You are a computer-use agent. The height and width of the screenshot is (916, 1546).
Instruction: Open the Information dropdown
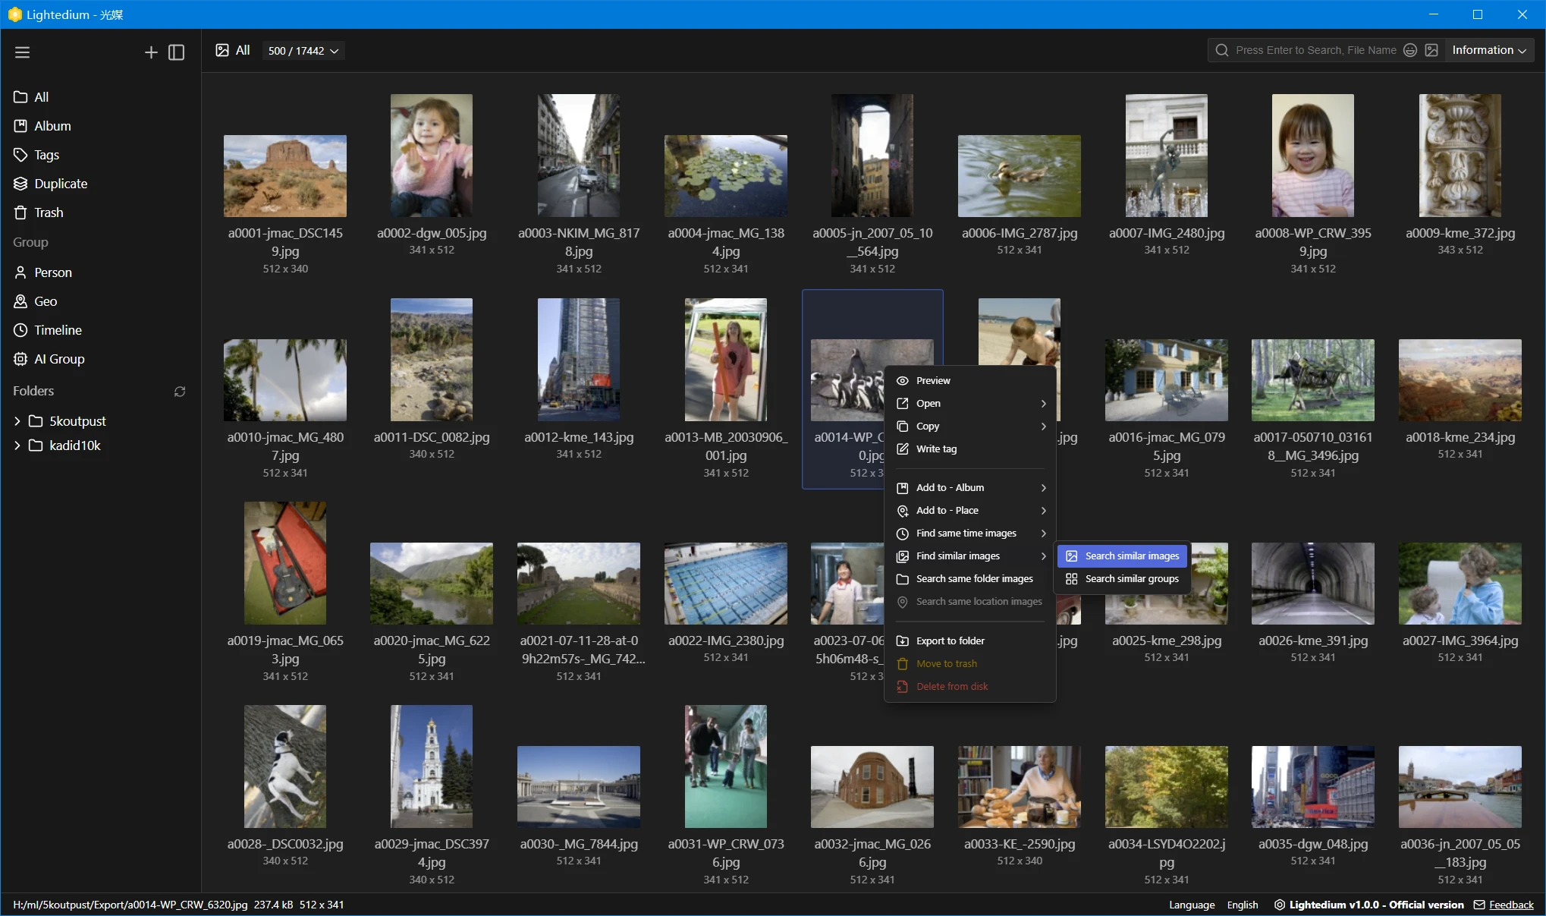click(x=1488, y=50)
